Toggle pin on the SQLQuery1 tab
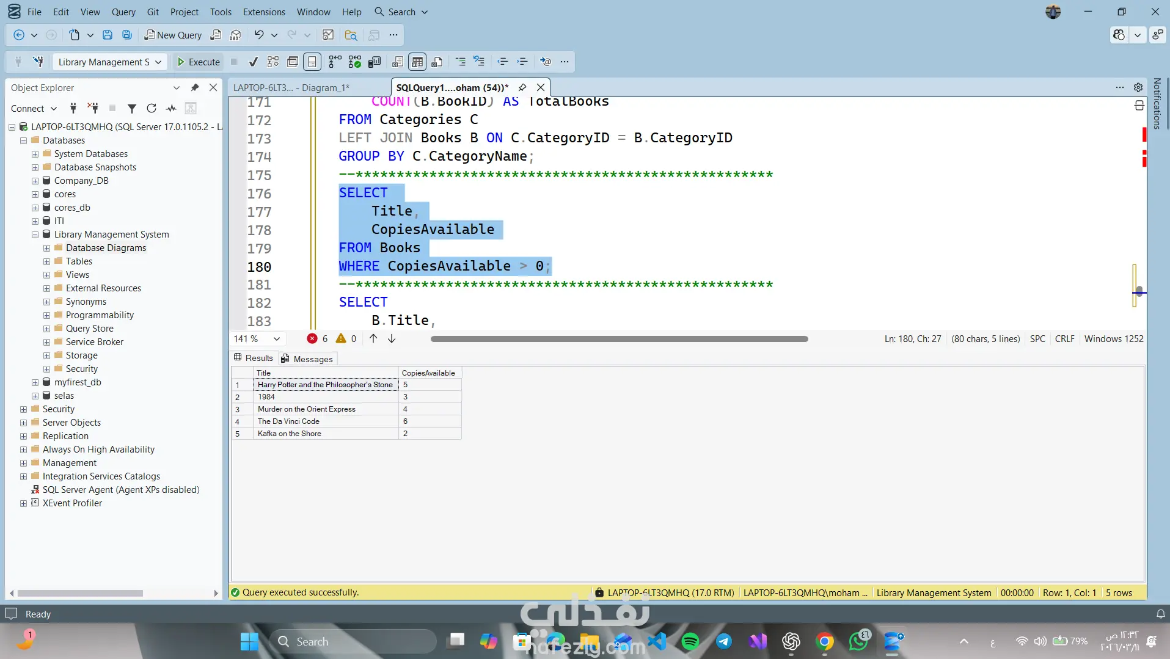Screen dimensions: 1170x659 click(522, 87)
